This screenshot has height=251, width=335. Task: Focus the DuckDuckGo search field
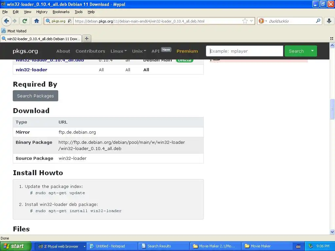tap(291, 21)
